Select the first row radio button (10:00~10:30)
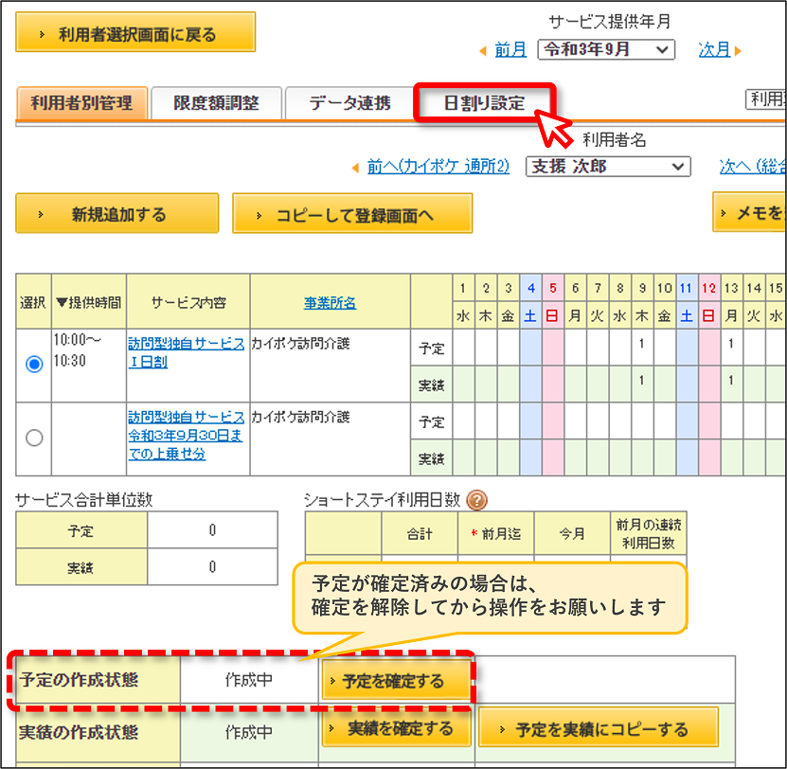The image size is (787, 769). point(34,364)
